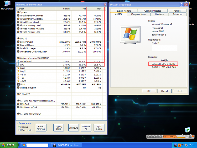Click the taskbar clock showing 19:11
Image resolution: width=197 pixels, height=148 pixels.
click(x=192, y=145)
